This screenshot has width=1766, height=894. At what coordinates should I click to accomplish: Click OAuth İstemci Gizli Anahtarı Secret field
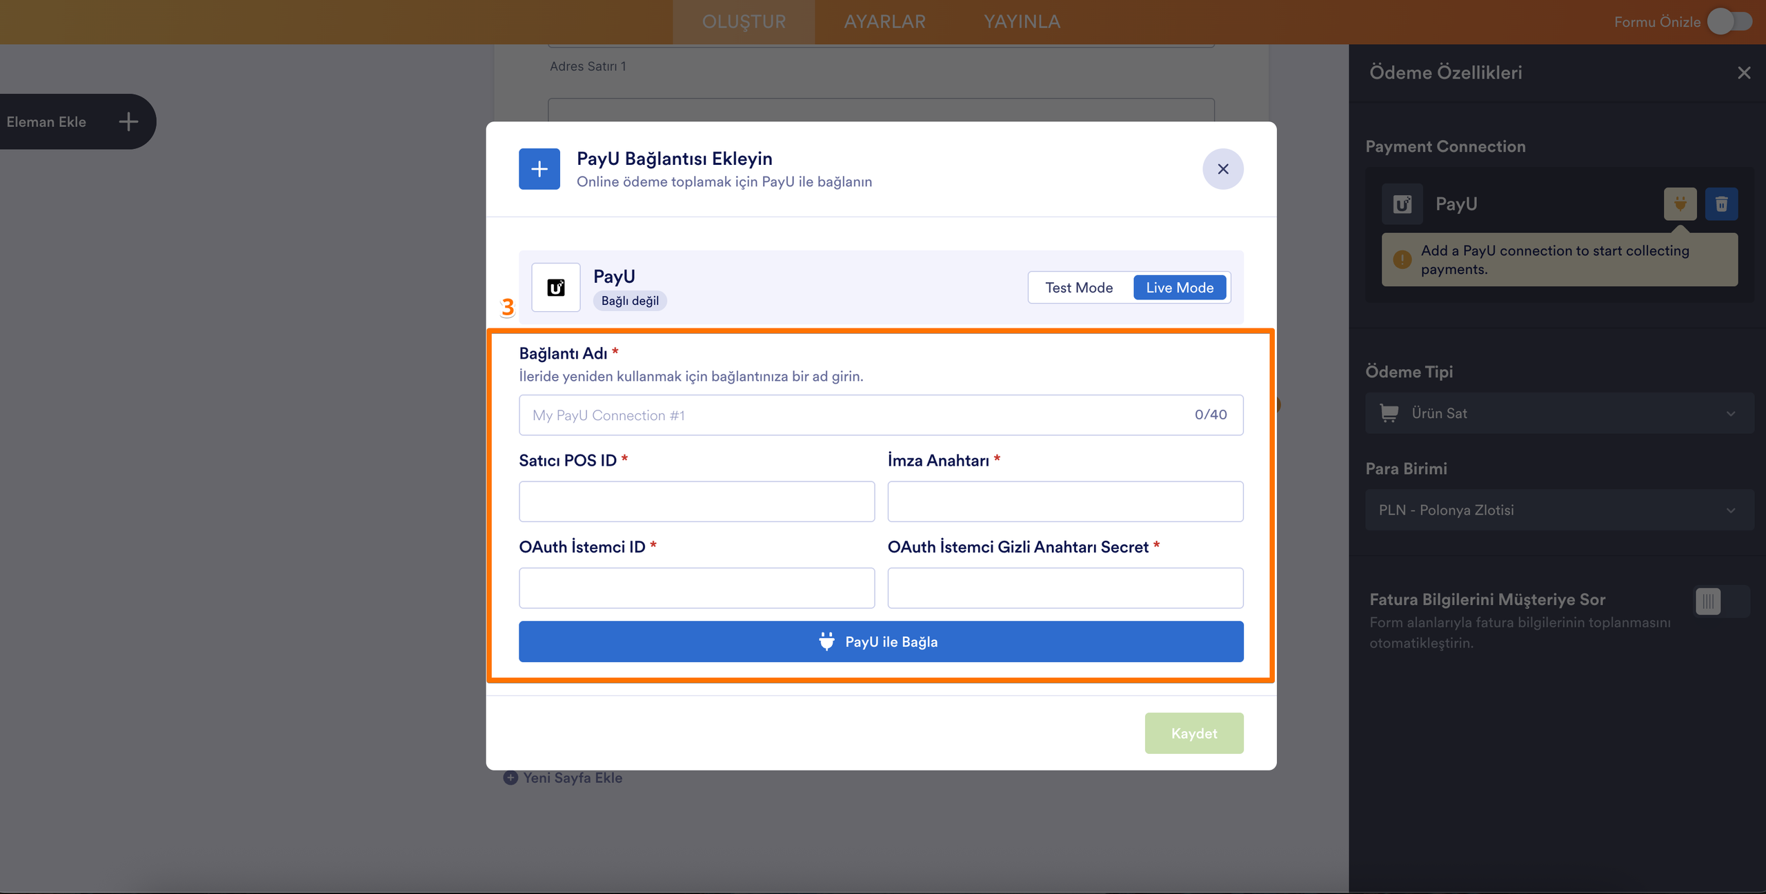[x=1065, y=588]
